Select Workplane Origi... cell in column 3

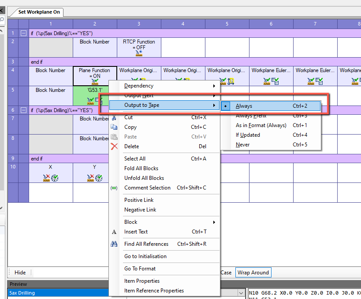[x=138, y=73]
